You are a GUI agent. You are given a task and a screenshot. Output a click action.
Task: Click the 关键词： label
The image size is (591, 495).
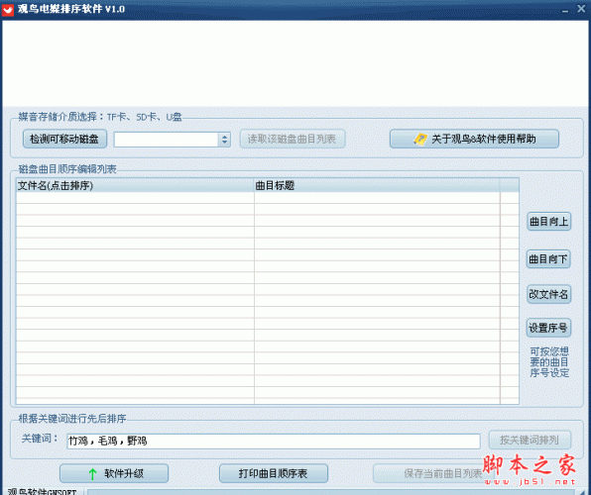40,439
